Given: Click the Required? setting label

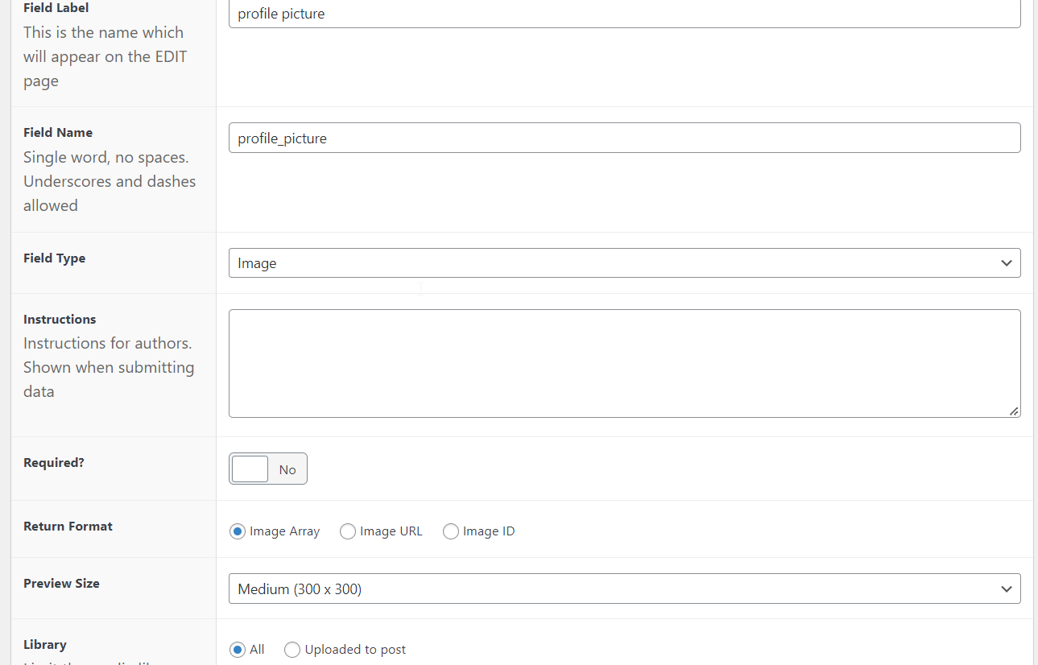Looking at the screenshot, I should pos(54,463).
